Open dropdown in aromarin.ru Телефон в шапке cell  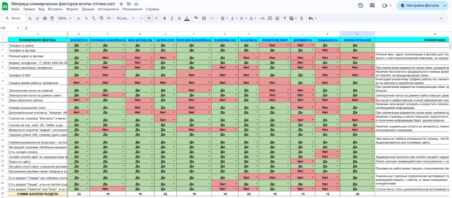tap(87, 45)
